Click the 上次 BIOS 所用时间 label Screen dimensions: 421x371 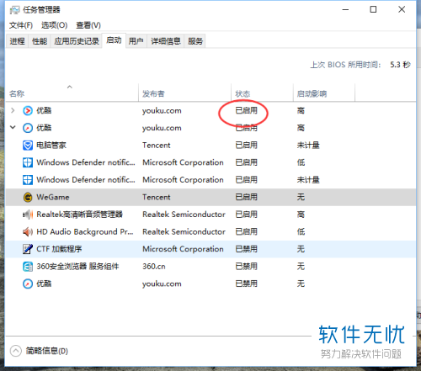[x=345, y=65]
